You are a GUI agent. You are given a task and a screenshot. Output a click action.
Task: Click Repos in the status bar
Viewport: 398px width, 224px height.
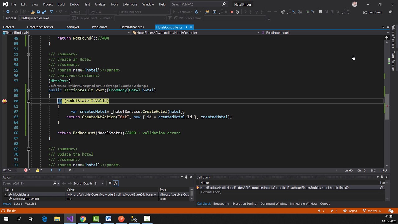pyautogui.click(x=350, y=211)
